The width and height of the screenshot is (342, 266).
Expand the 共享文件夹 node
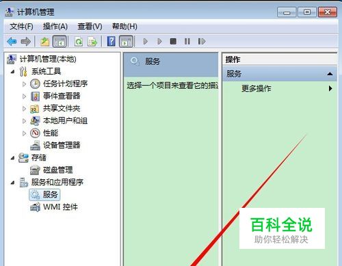click(24, 109)
